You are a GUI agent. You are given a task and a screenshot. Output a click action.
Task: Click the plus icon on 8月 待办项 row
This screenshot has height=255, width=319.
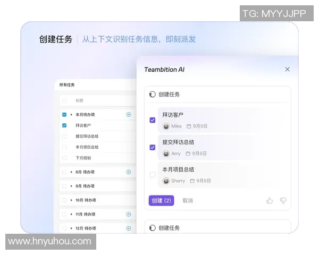[x=129, y=172]
